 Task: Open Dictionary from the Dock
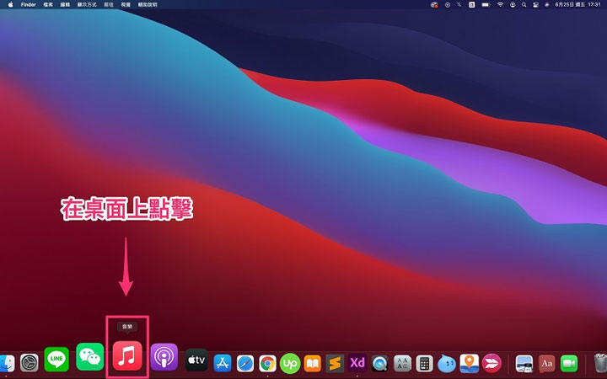pos(546,363)
